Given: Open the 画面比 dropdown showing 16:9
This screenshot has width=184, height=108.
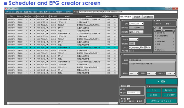Looking at the screenshot, I should click(x=155, y=73).
